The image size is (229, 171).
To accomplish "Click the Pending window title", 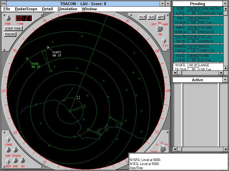I will click(198, 4).
